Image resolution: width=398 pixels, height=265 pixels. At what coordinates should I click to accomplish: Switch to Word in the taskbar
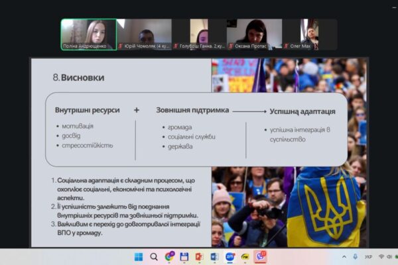pyautogui.click(x=214, y=256)
